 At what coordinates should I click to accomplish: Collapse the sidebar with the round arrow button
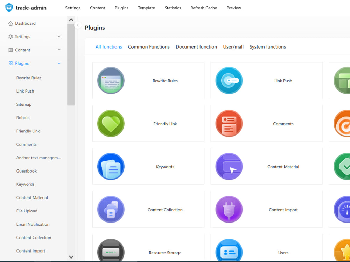[78, 25]
